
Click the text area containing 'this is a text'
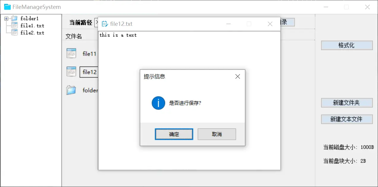coord(189,100)
